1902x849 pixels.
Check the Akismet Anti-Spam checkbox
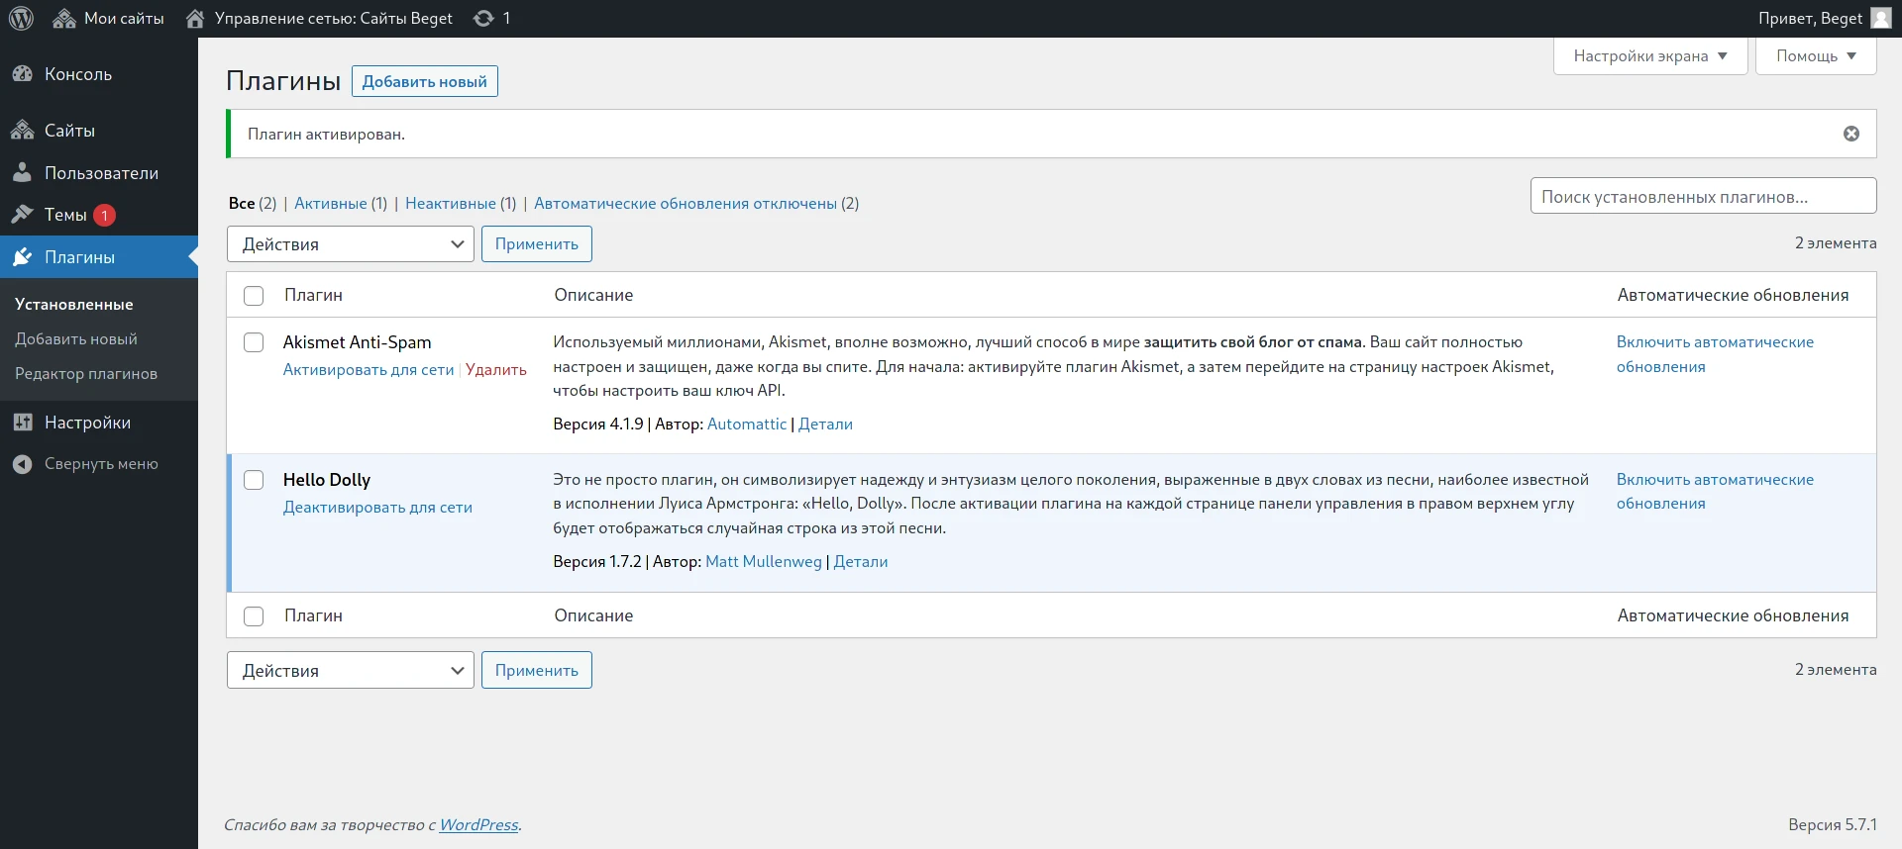(254, 342)
